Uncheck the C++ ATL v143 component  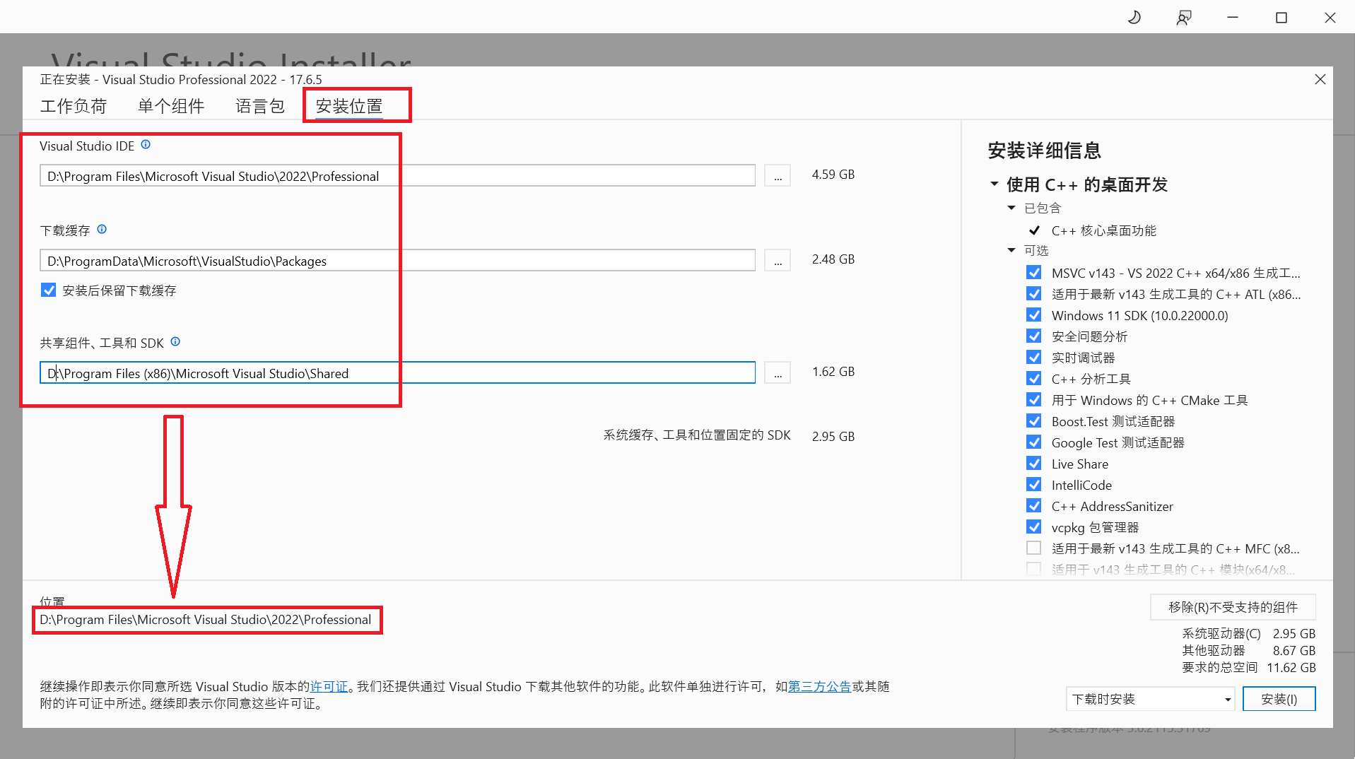pos(1033,294)
